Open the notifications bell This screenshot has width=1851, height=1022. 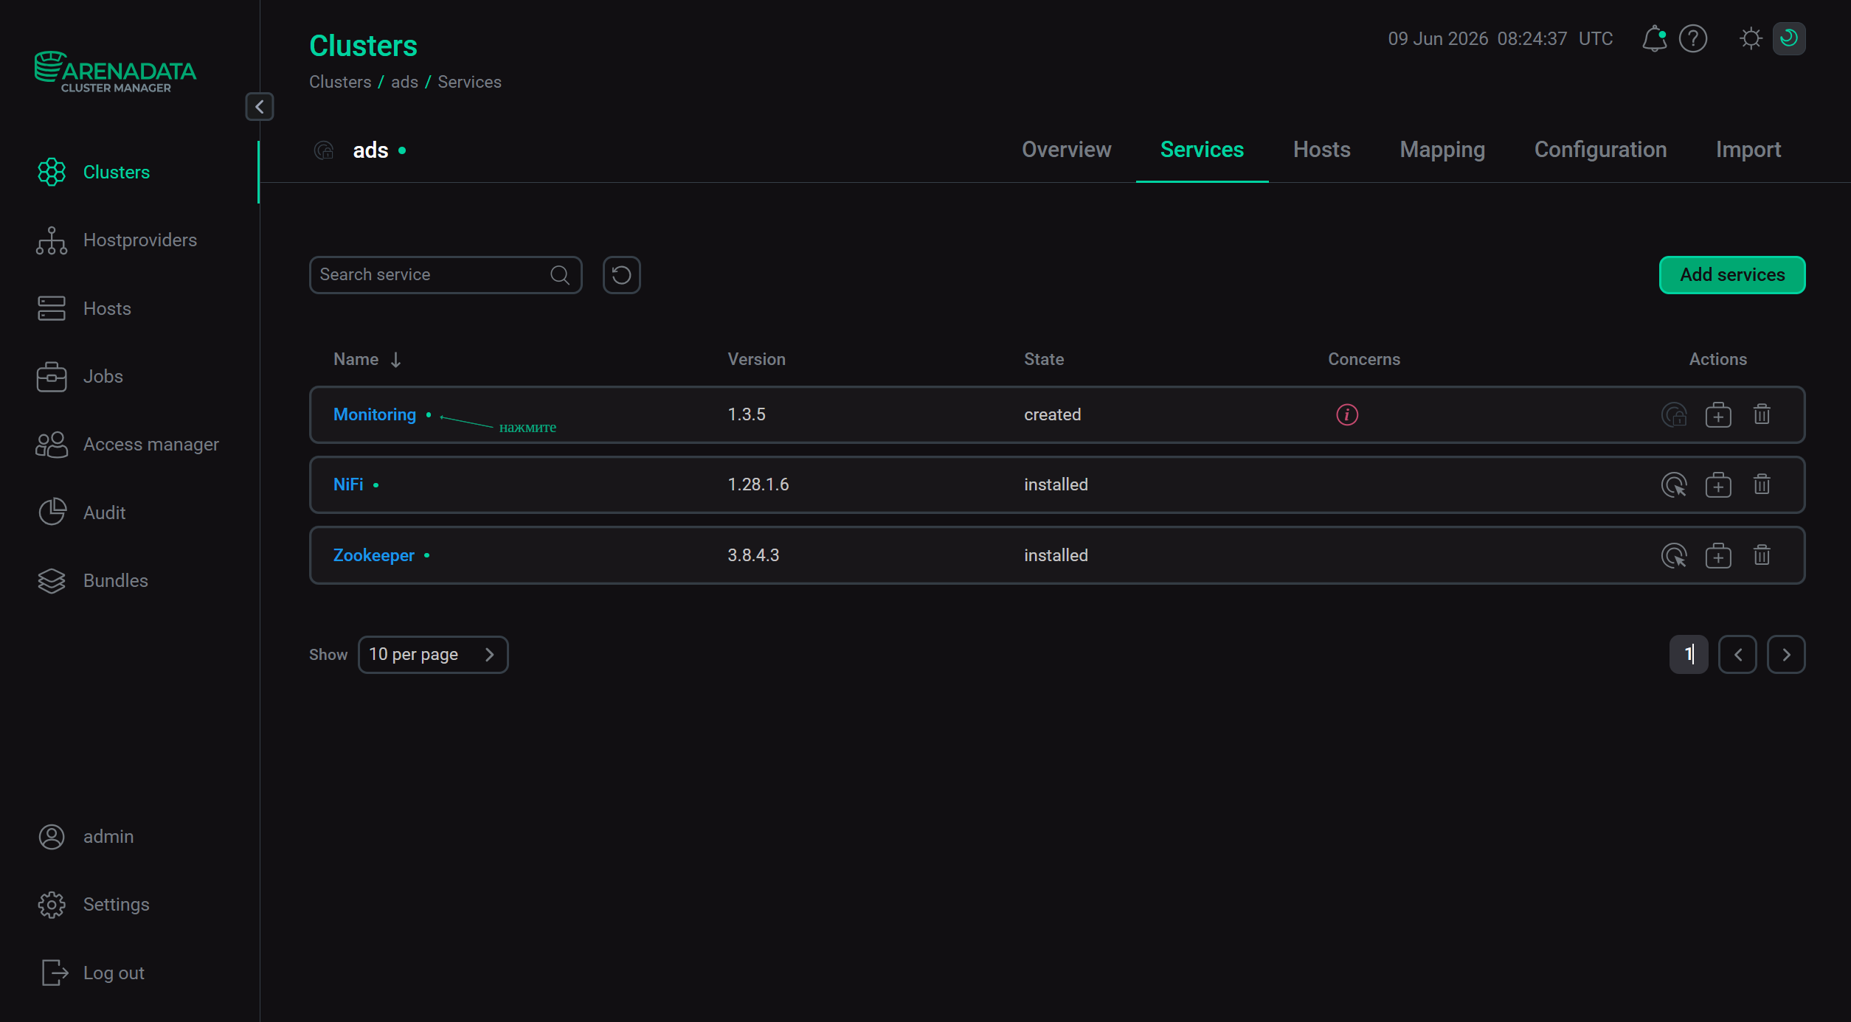(1654, 38)
